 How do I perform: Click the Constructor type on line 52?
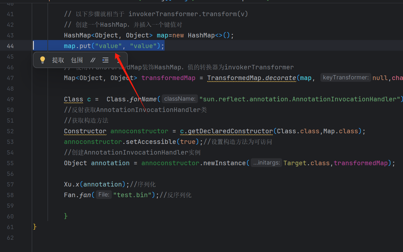coord(85,131)
